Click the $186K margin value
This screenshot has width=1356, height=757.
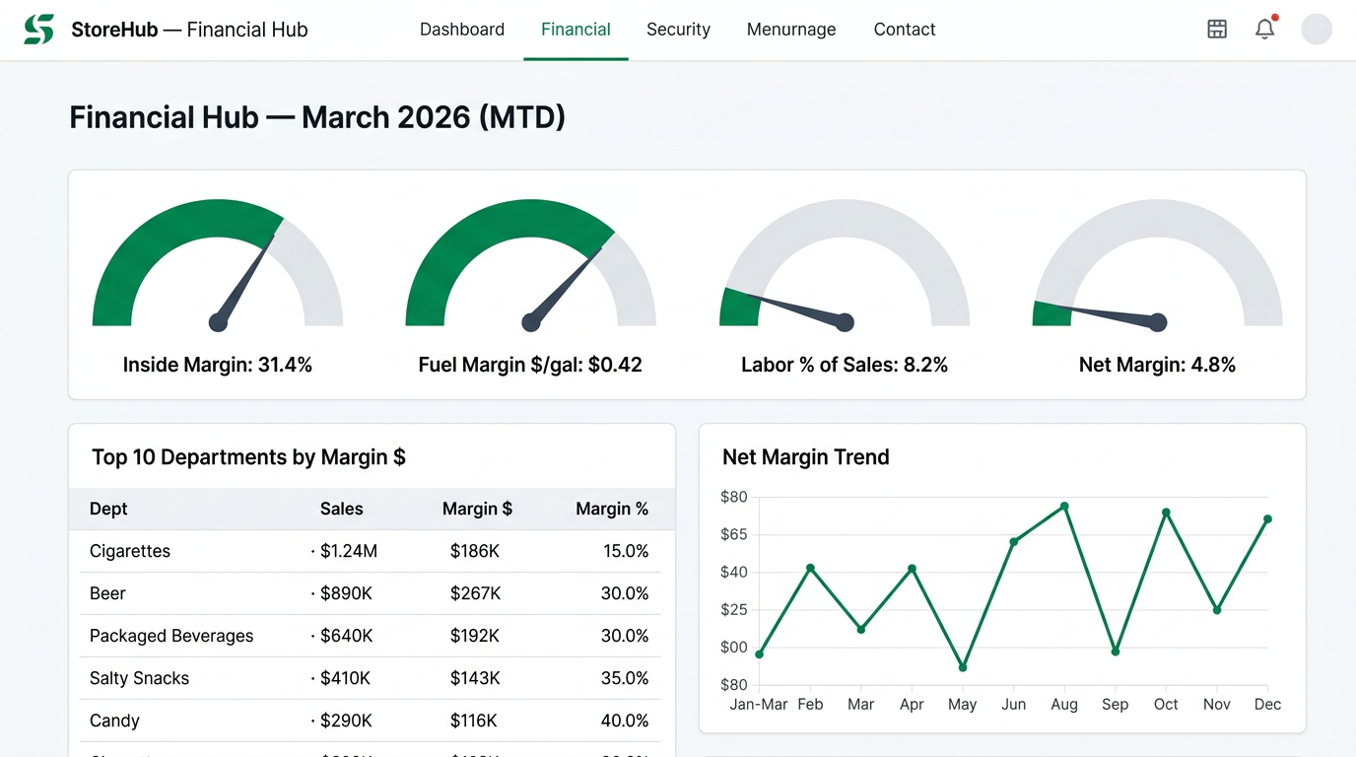click(475, 551)
